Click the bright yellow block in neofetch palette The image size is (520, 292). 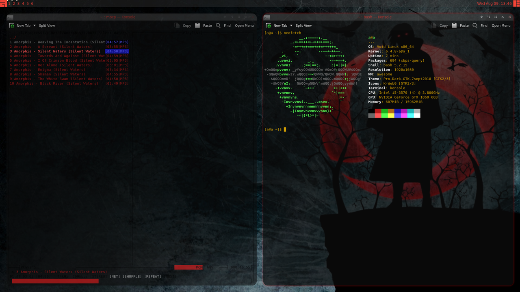391,116
